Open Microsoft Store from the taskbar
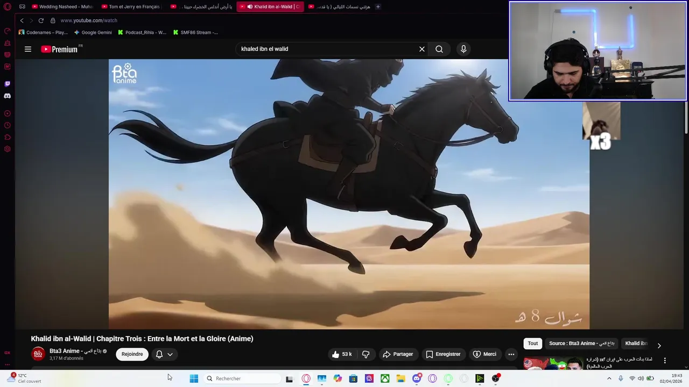 pyautogui.click(x=353, y=378)
